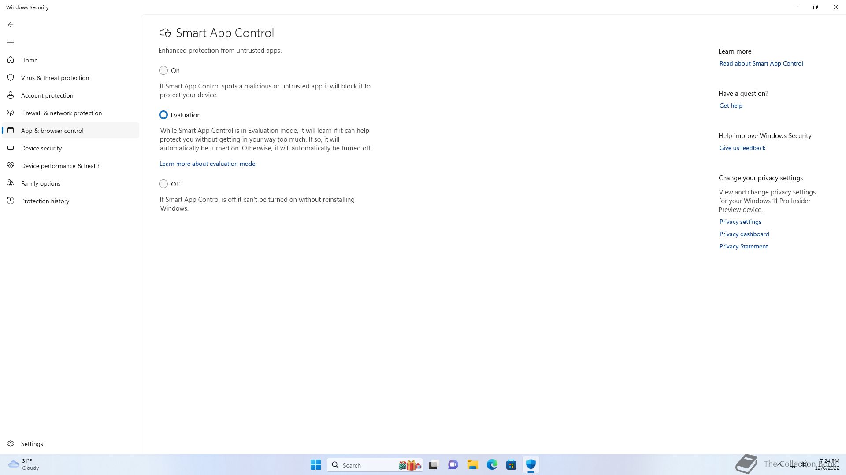Select the Evaluation radio button
Viewport: 846px width, 475px height.
(x=163, y=115)
